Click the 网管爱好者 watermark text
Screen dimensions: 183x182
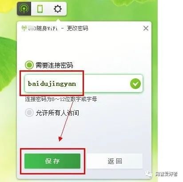tap(166, 174)
